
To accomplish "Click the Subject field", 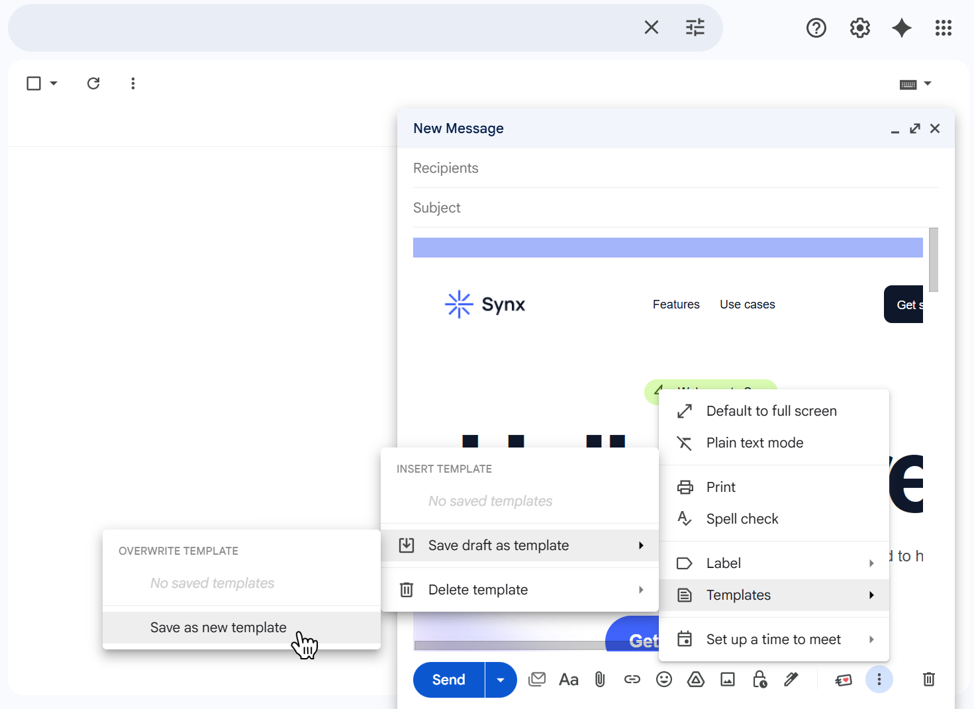I will click(675, 208).
